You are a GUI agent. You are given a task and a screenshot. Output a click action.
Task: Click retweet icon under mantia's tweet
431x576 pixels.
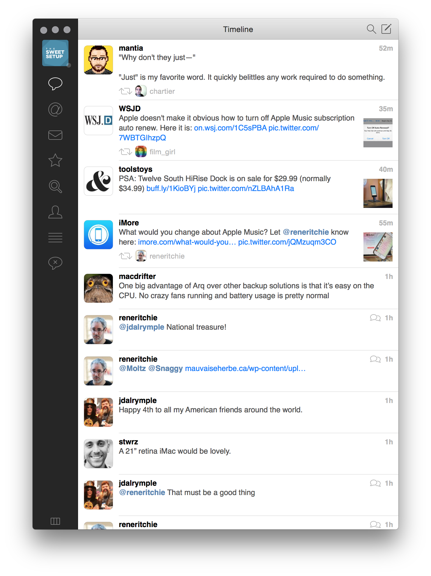126,91
